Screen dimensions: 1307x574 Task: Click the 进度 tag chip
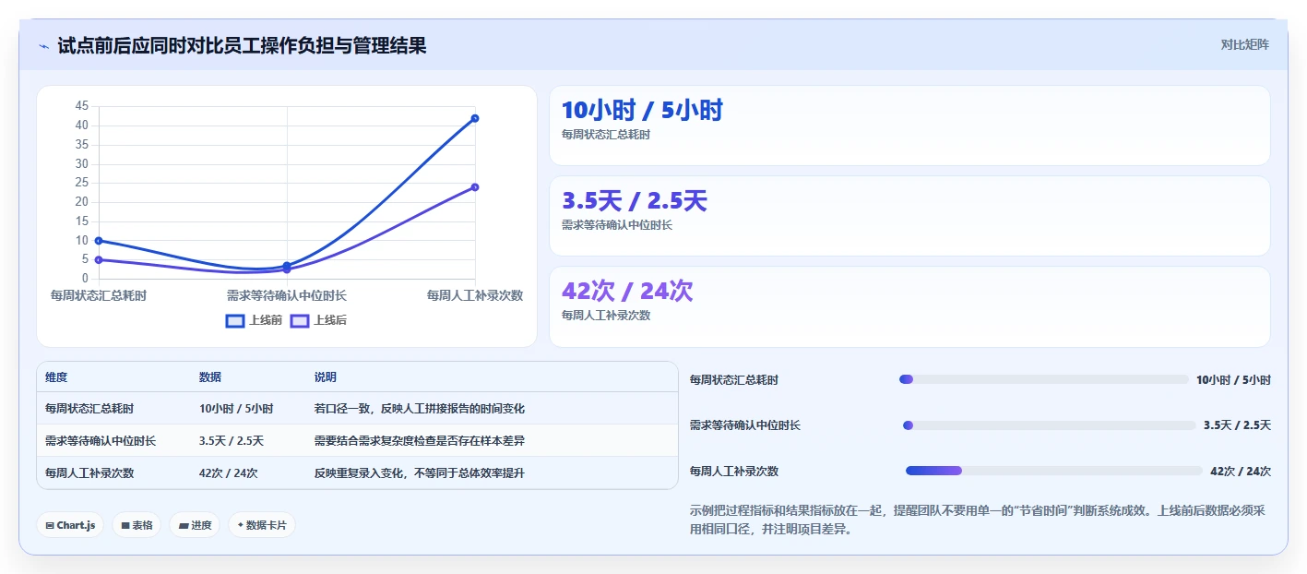(195, 525)
